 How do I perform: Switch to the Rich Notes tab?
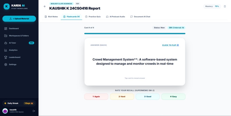pyautogui.click(x=51, y=17)
